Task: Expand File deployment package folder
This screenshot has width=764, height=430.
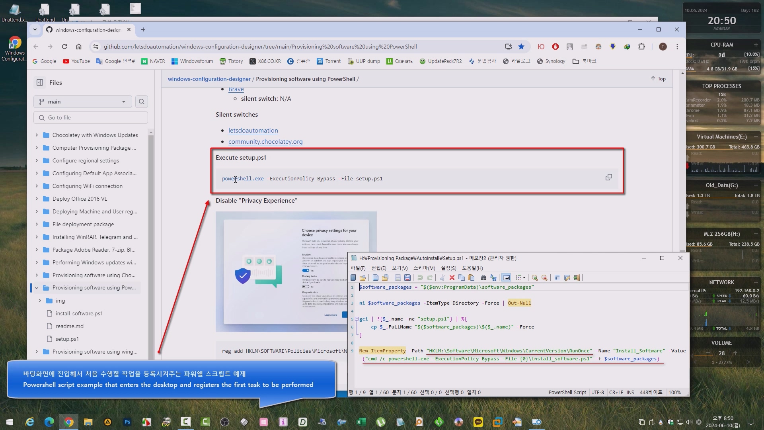Action: tap(37, 224)
